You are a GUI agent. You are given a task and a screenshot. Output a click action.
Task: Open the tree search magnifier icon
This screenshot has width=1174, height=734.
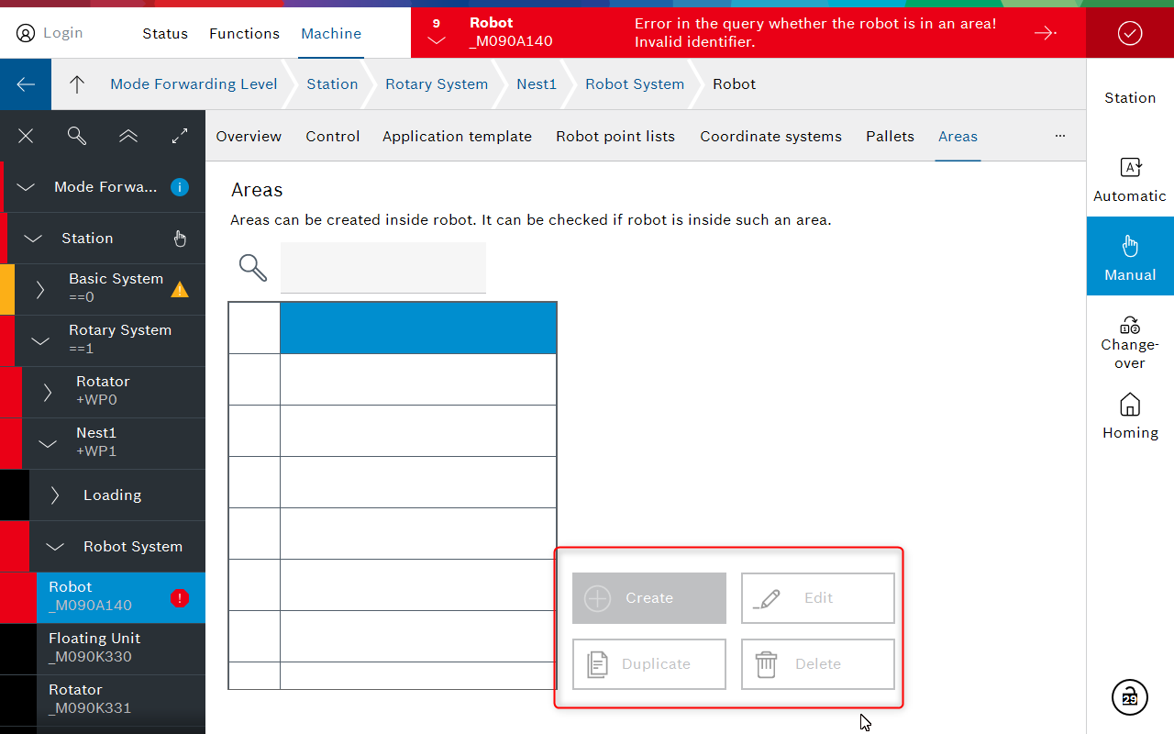point(77,136)
